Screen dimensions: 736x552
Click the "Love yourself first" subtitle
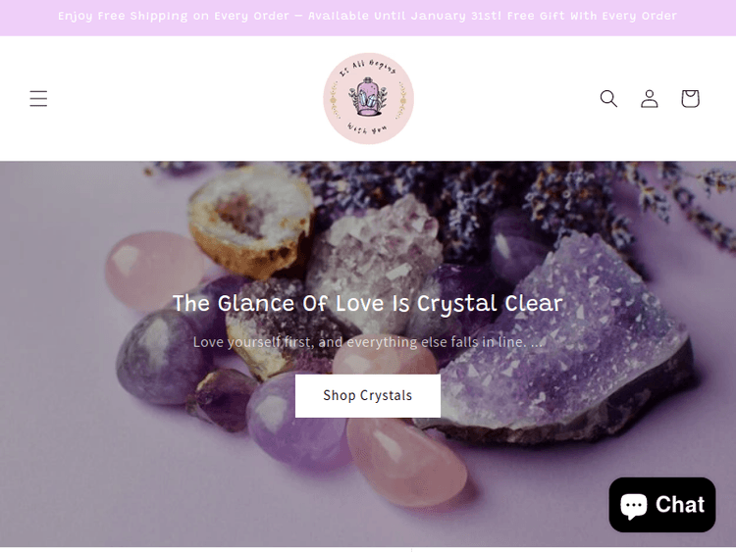coord(368,342)
